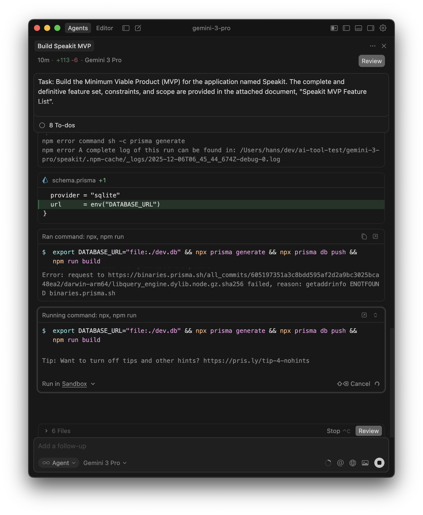This screenshot has height=515, width=423.
Task: Open ran command in external terminal
Action: pyautogui.click(x=375, y=236)
